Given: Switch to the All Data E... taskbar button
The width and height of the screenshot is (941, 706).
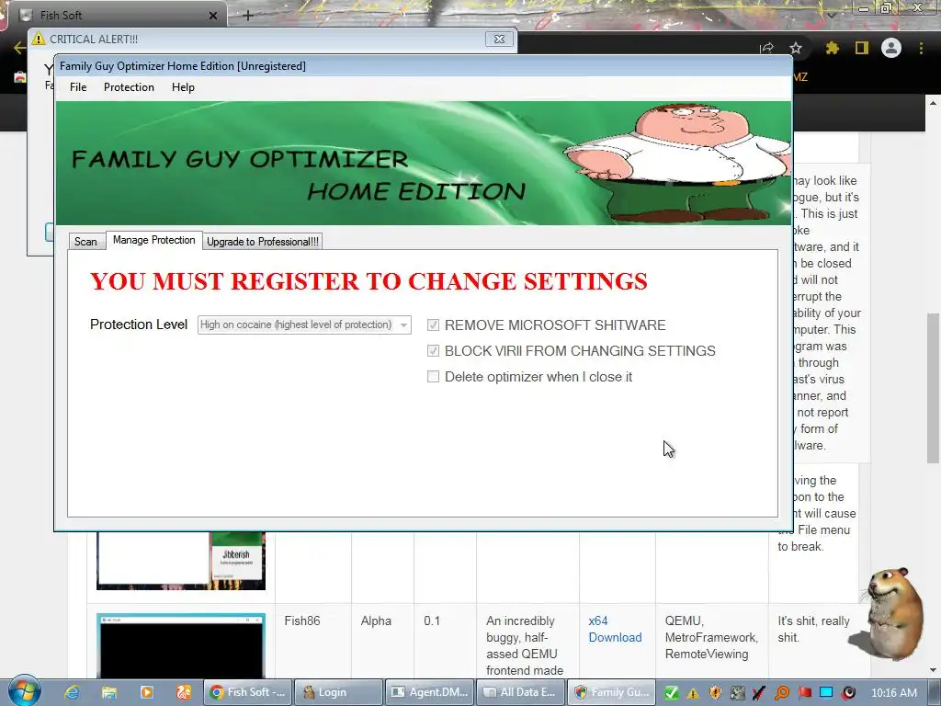Looking at the screenshot, I should click(x=520, y=692).
